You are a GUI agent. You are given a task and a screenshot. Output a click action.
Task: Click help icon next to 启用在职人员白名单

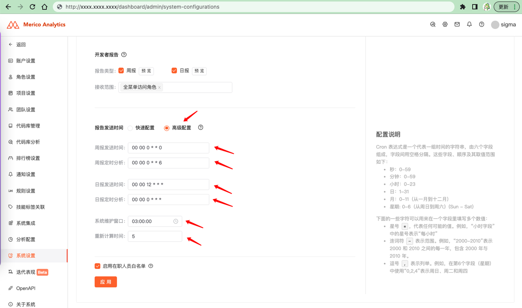(x=151, y=266)
